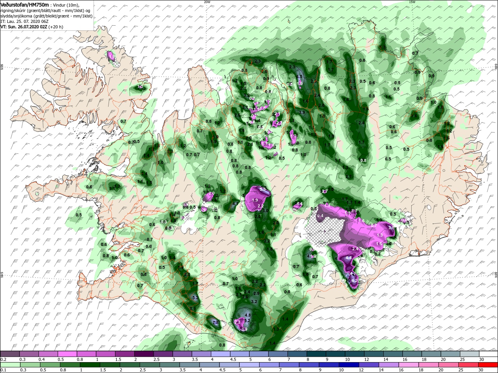Click the '30' label in the upper legend row
Screen dimensions: 498x373
coord(481,359)
